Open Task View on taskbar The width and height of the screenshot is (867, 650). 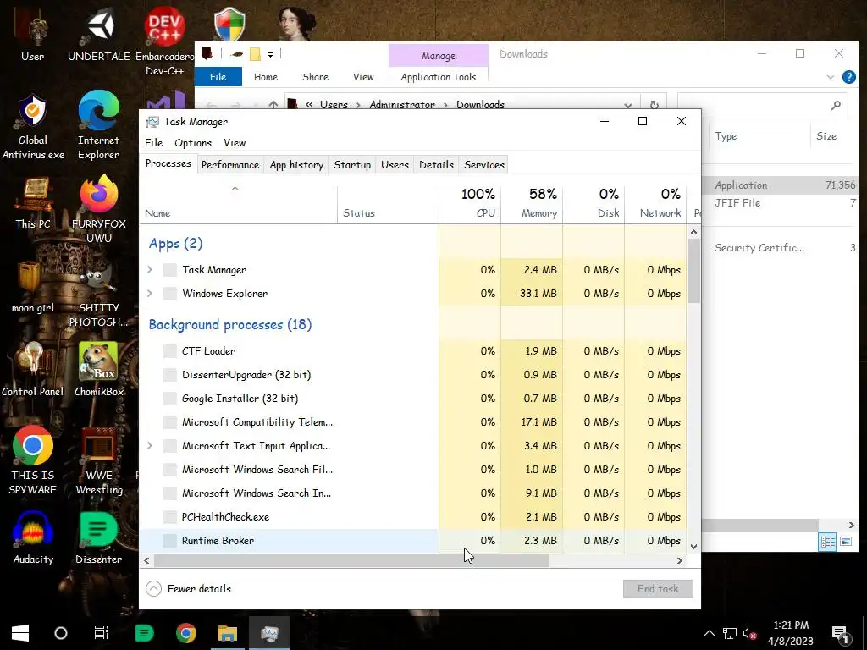click(x=102, y=633)
